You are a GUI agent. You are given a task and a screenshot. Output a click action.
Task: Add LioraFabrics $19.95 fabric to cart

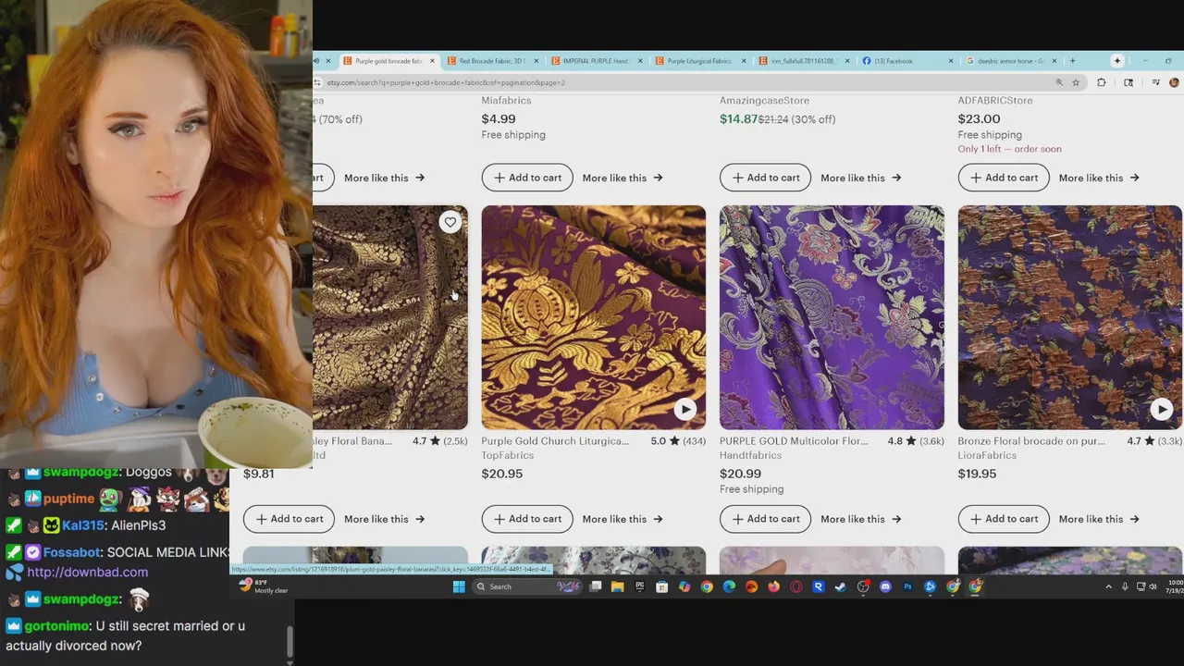pos(1004,519)
